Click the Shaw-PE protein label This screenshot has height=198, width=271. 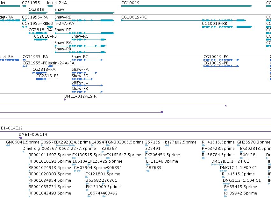[x=80, y=82]
